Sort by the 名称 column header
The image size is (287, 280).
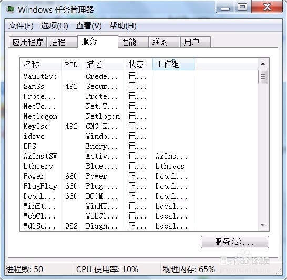[x=41, y=65]
